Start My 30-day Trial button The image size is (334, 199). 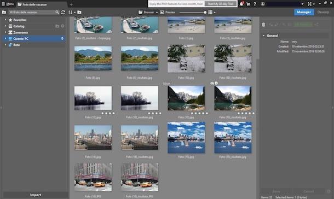point(220,4)
